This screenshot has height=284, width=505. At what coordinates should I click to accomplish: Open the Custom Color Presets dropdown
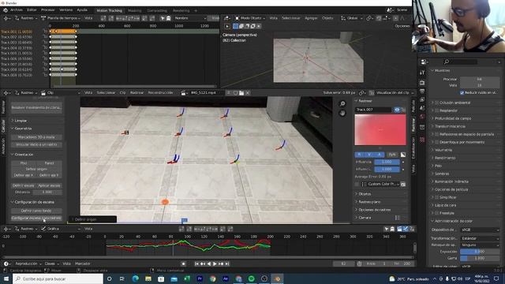pyautogui.click(x=380, y=184)
